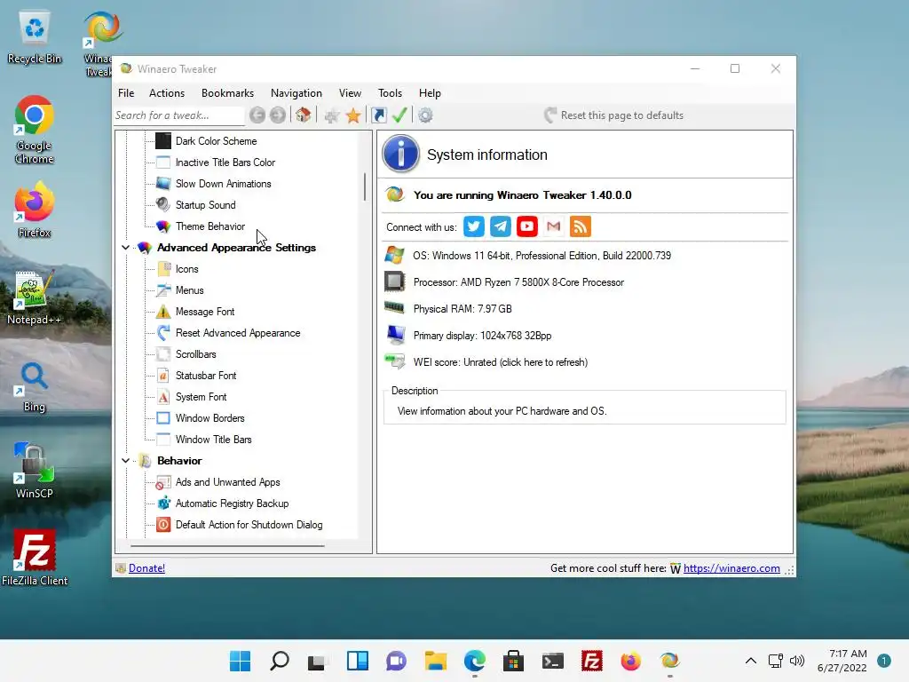Click the Notepad++ desktop shortcut
This screenshot has height=682, width=909.
point(35,297)
